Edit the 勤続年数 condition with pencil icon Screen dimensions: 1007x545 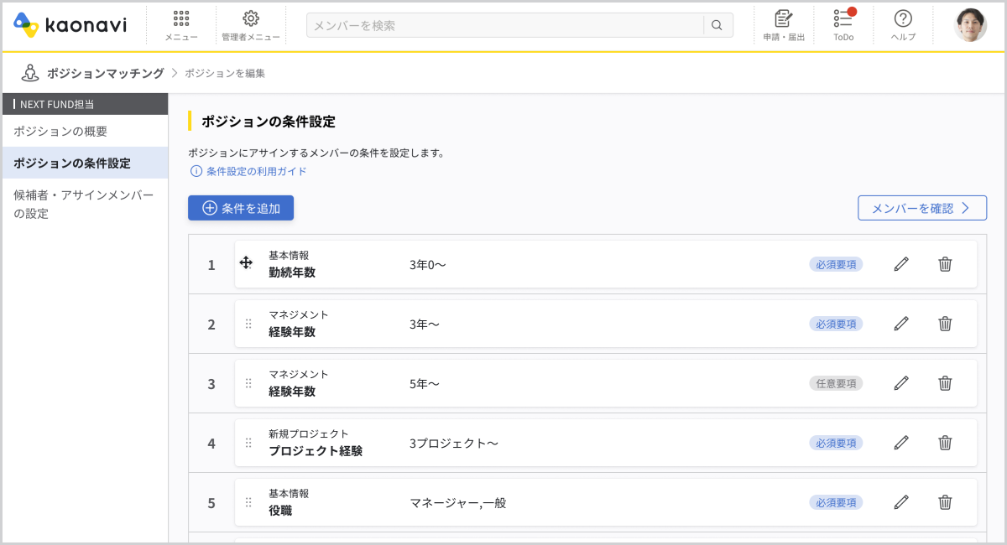tap(901, 264)
